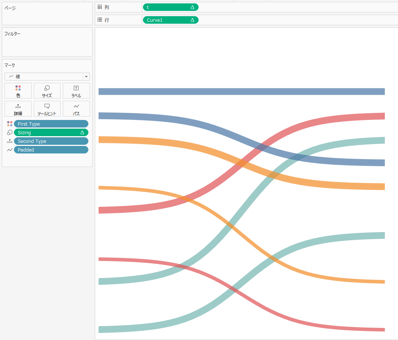Viewport: 398px width, 340px height.
Task: Click the line mark icon in dropdown
Action: [x=11, y=76]
